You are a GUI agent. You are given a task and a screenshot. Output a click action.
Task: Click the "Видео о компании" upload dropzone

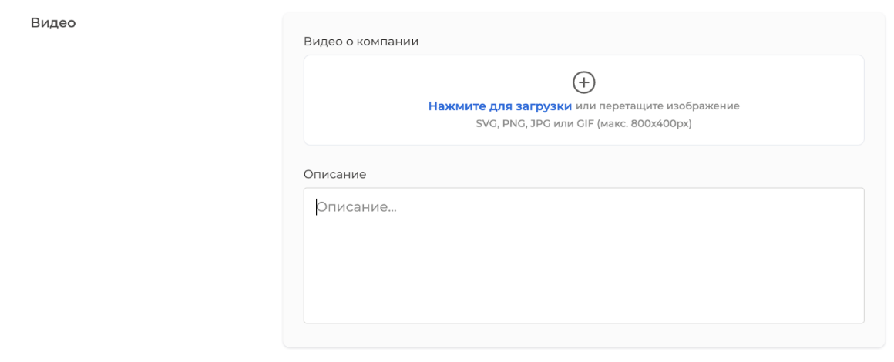pyautogui.click(x=583, y=100)
